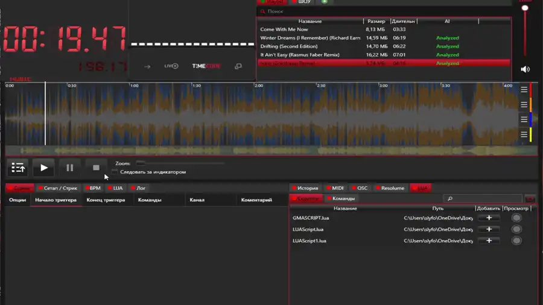The width and height of the screenshot is (543, 305).
Task: Open the red band menu icon
Action: [524, 90]
